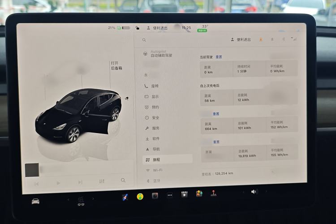Open the Autopilot 自动辅助驾驶 settings
The width and height of the screenshot is (336, 224).
click(x=158, y=53)
